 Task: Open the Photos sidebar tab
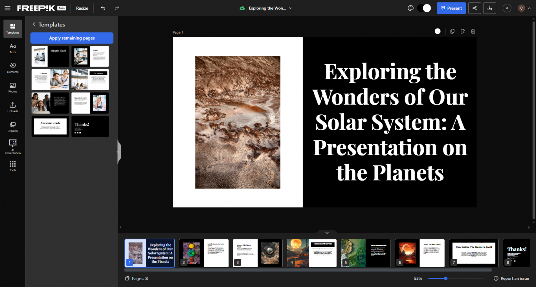(x=13, y=88)
